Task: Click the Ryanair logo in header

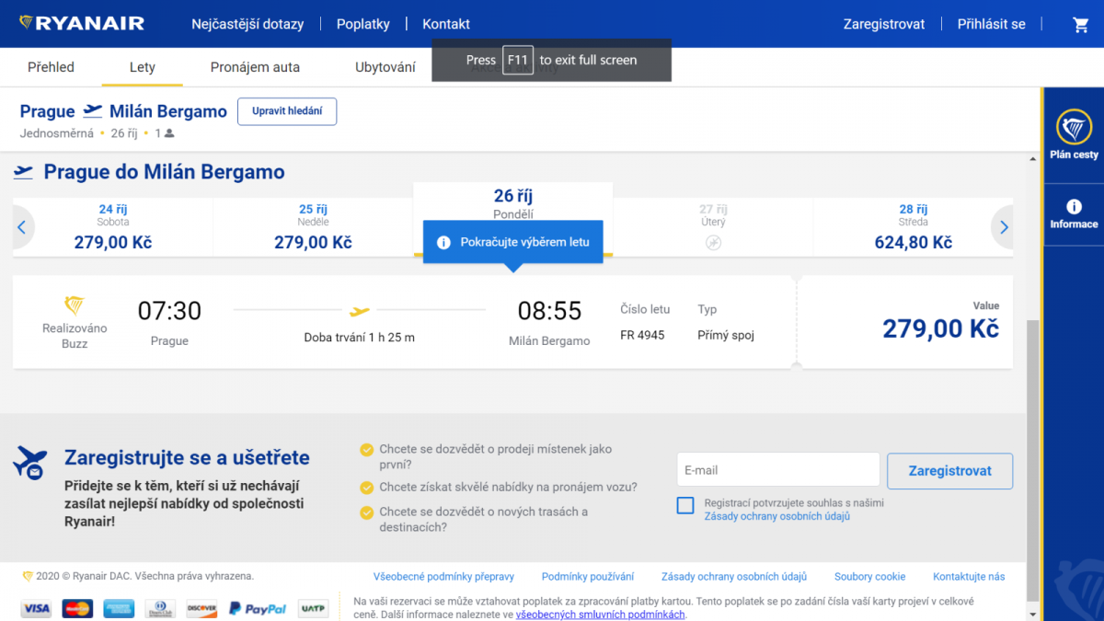Action: click(82, 23)
